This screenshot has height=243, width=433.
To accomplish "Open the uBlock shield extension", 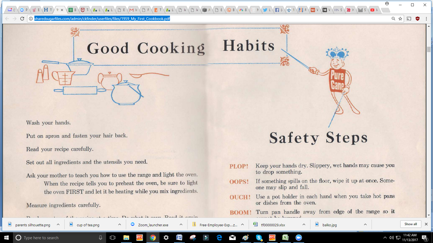I will point(418,19).
